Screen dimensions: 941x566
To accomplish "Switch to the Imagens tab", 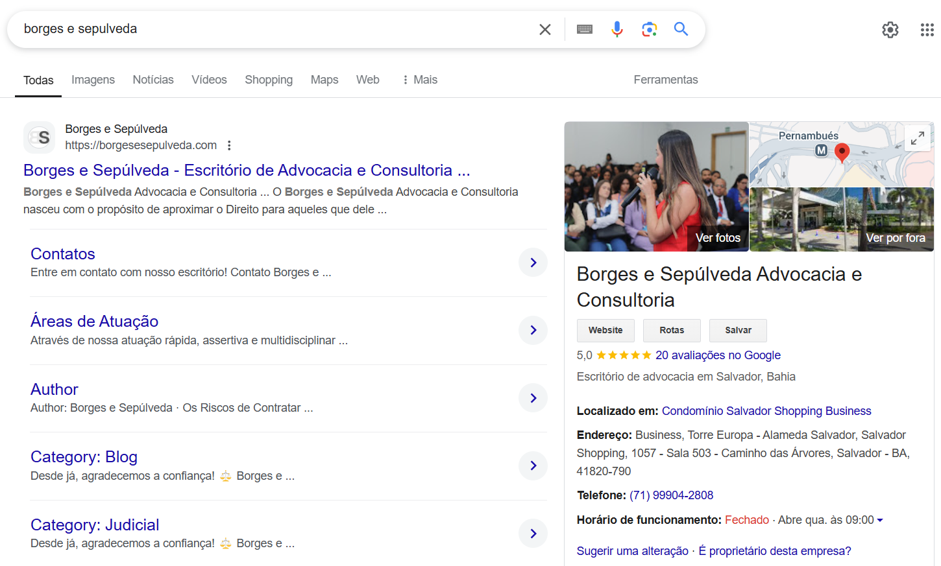I will click(x=93, y=80).
